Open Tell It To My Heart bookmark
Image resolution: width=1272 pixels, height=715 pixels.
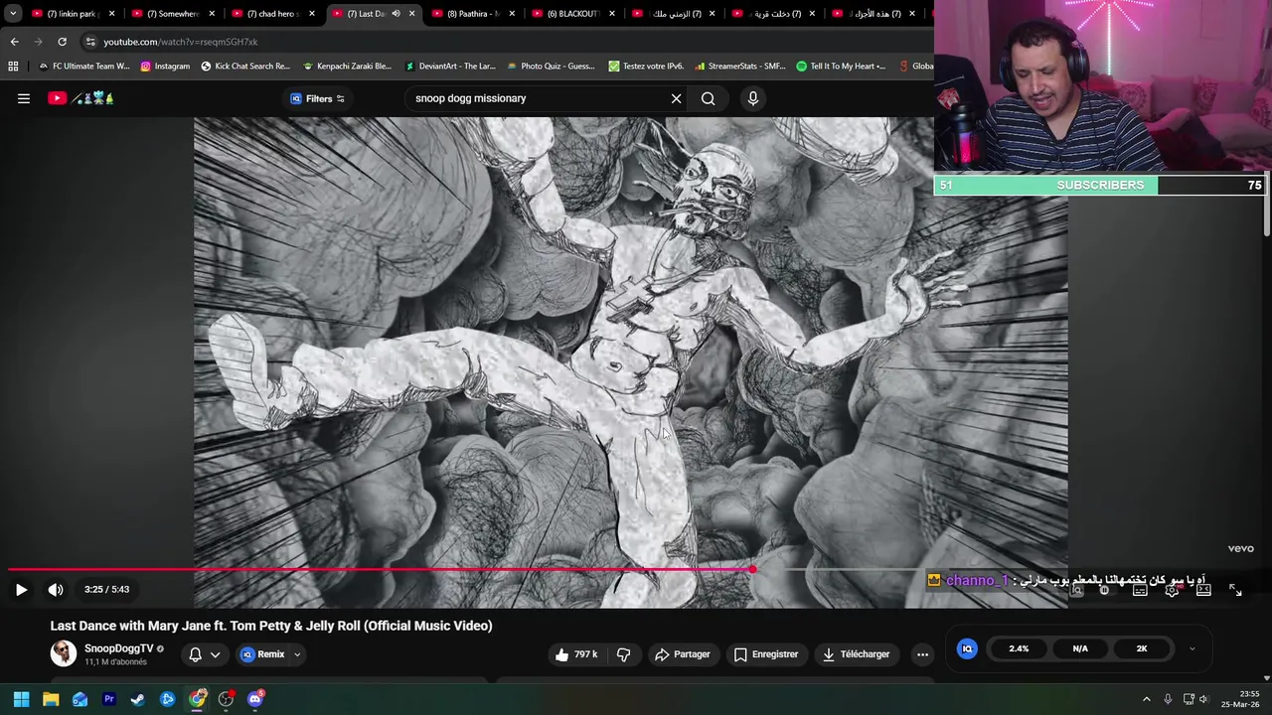tap(841, 67)
